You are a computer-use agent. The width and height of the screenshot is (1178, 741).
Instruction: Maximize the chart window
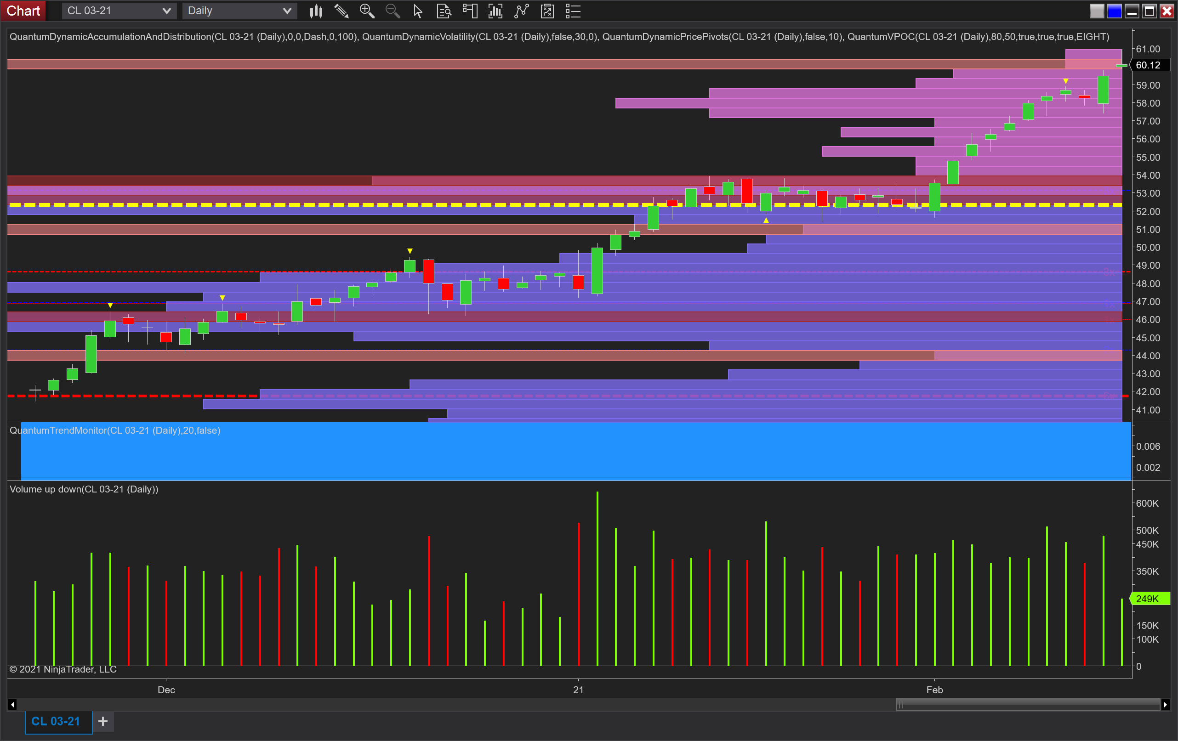(x=1150, y=11)
